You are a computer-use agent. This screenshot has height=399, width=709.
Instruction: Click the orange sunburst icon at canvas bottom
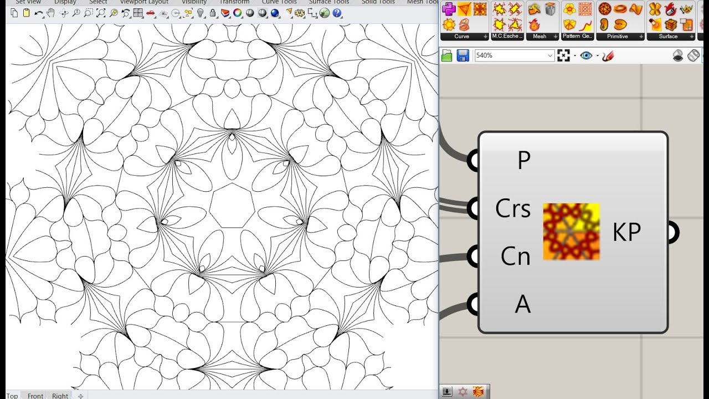click(x=478, y=392)
